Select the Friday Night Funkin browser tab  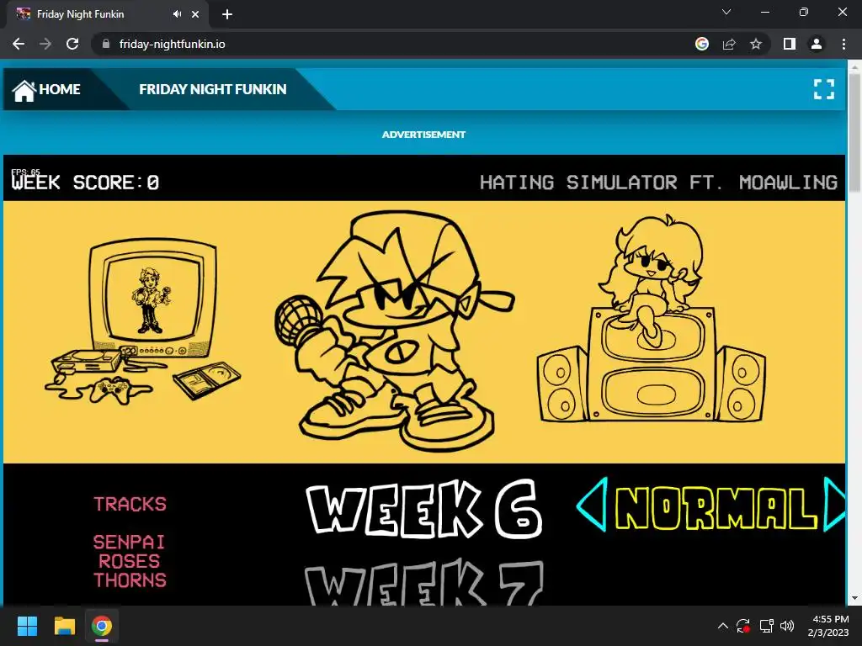[108, 14]
